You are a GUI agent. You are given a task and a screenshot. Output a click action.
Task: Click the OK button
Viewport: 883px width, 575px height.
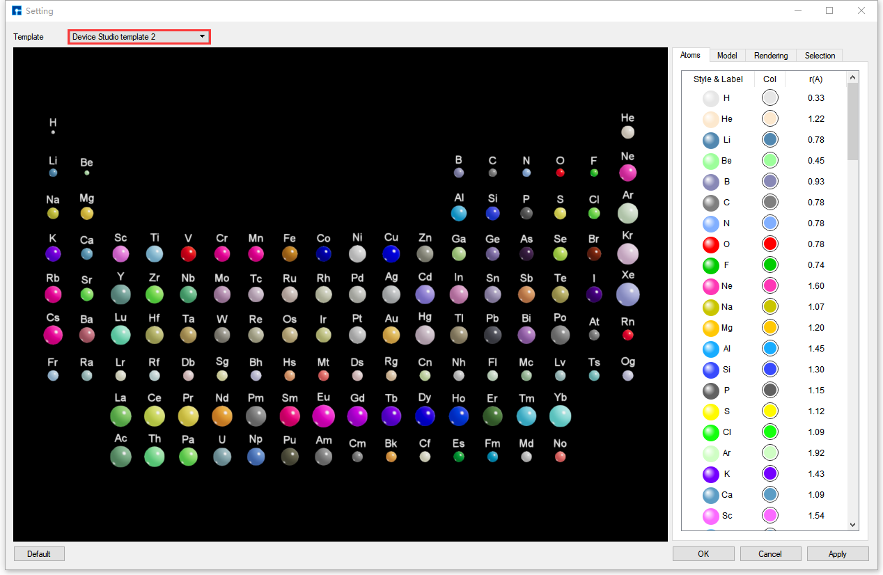(703, 553)
